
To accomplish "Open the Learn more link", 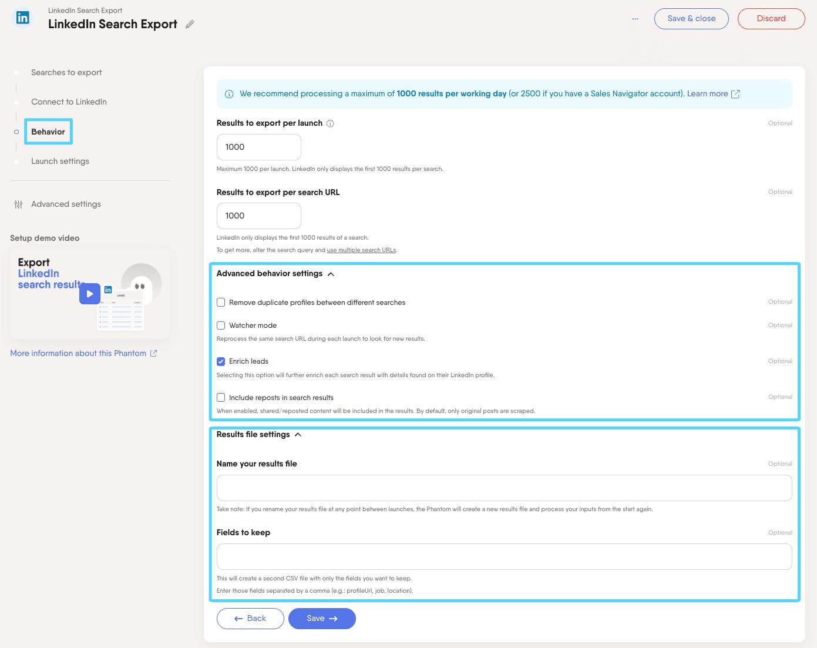I will 707,94.
